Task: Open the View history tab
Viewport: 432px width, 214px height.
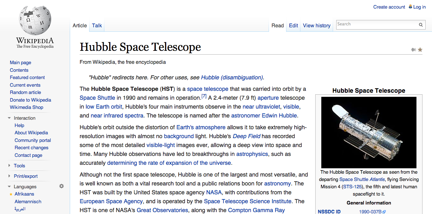Action: (x=317, y=25)
